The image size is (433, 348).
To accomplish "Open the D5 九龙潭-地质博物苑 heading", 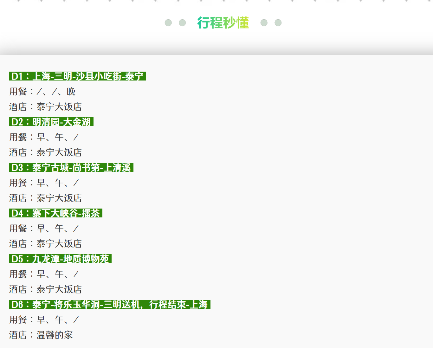I will coord(60,259).
